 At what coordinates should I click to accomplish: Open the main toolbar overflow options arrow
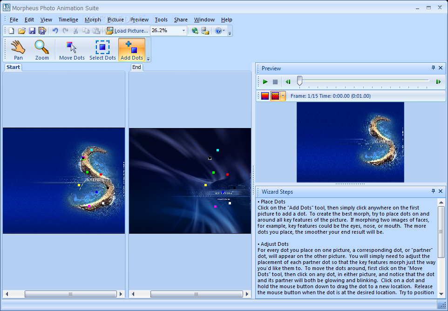[x=230, y=32]
